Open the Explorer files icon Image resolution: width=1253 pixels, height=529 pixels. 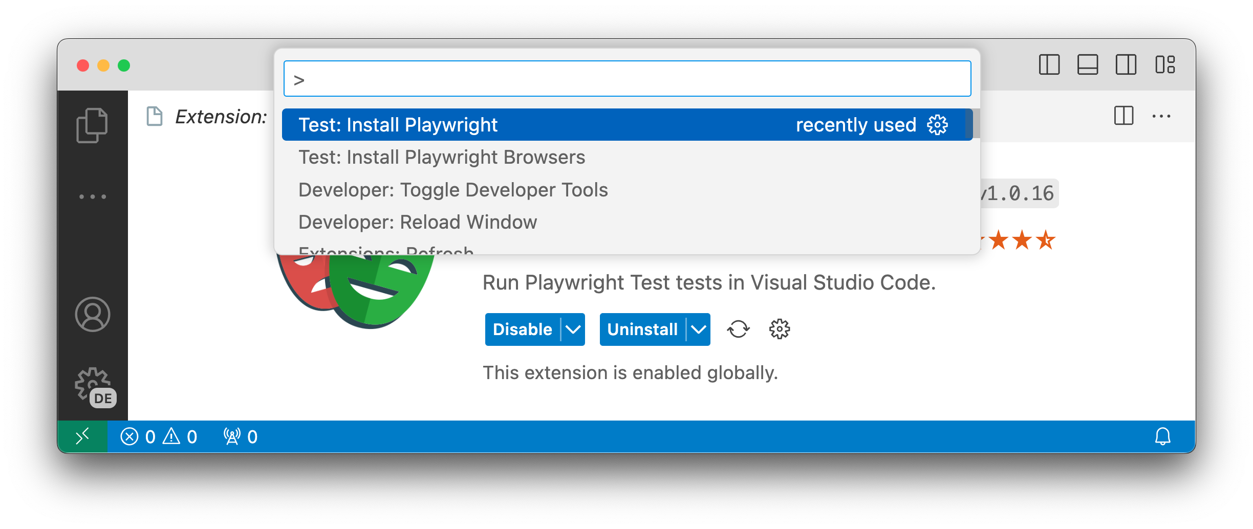92,125
